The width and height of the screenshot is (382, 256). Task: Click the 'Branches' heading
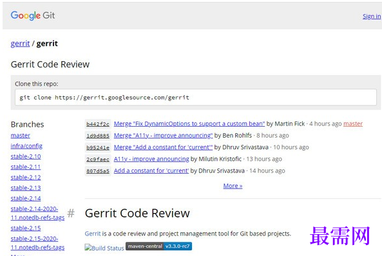click(27, 124)
